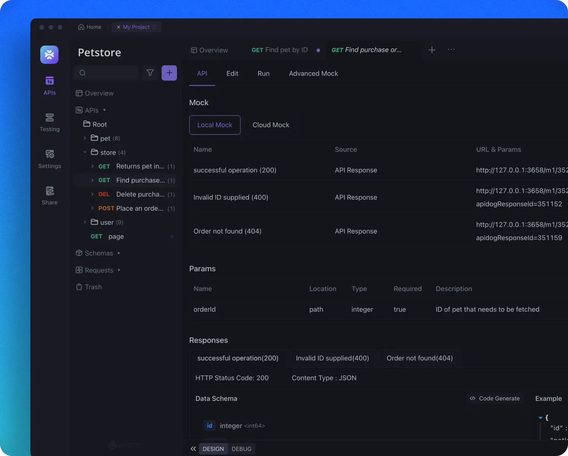
Task: Select the Local Mock button
Action: [x=215, y=125]
